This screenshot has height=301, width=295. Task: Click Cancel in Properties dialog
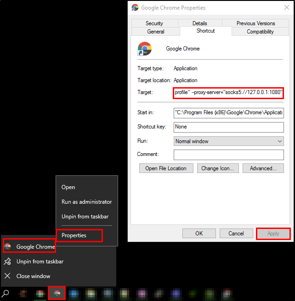tap(236, 234)
